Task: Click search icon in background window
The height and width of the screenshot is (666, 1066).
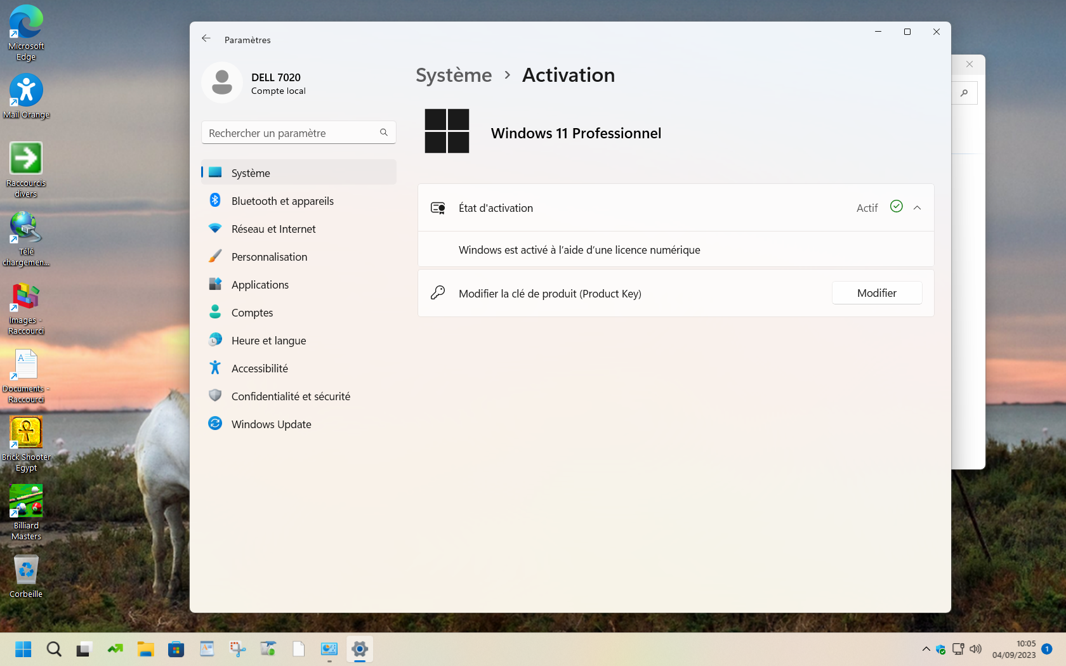Action: click(x=964, y=93)
